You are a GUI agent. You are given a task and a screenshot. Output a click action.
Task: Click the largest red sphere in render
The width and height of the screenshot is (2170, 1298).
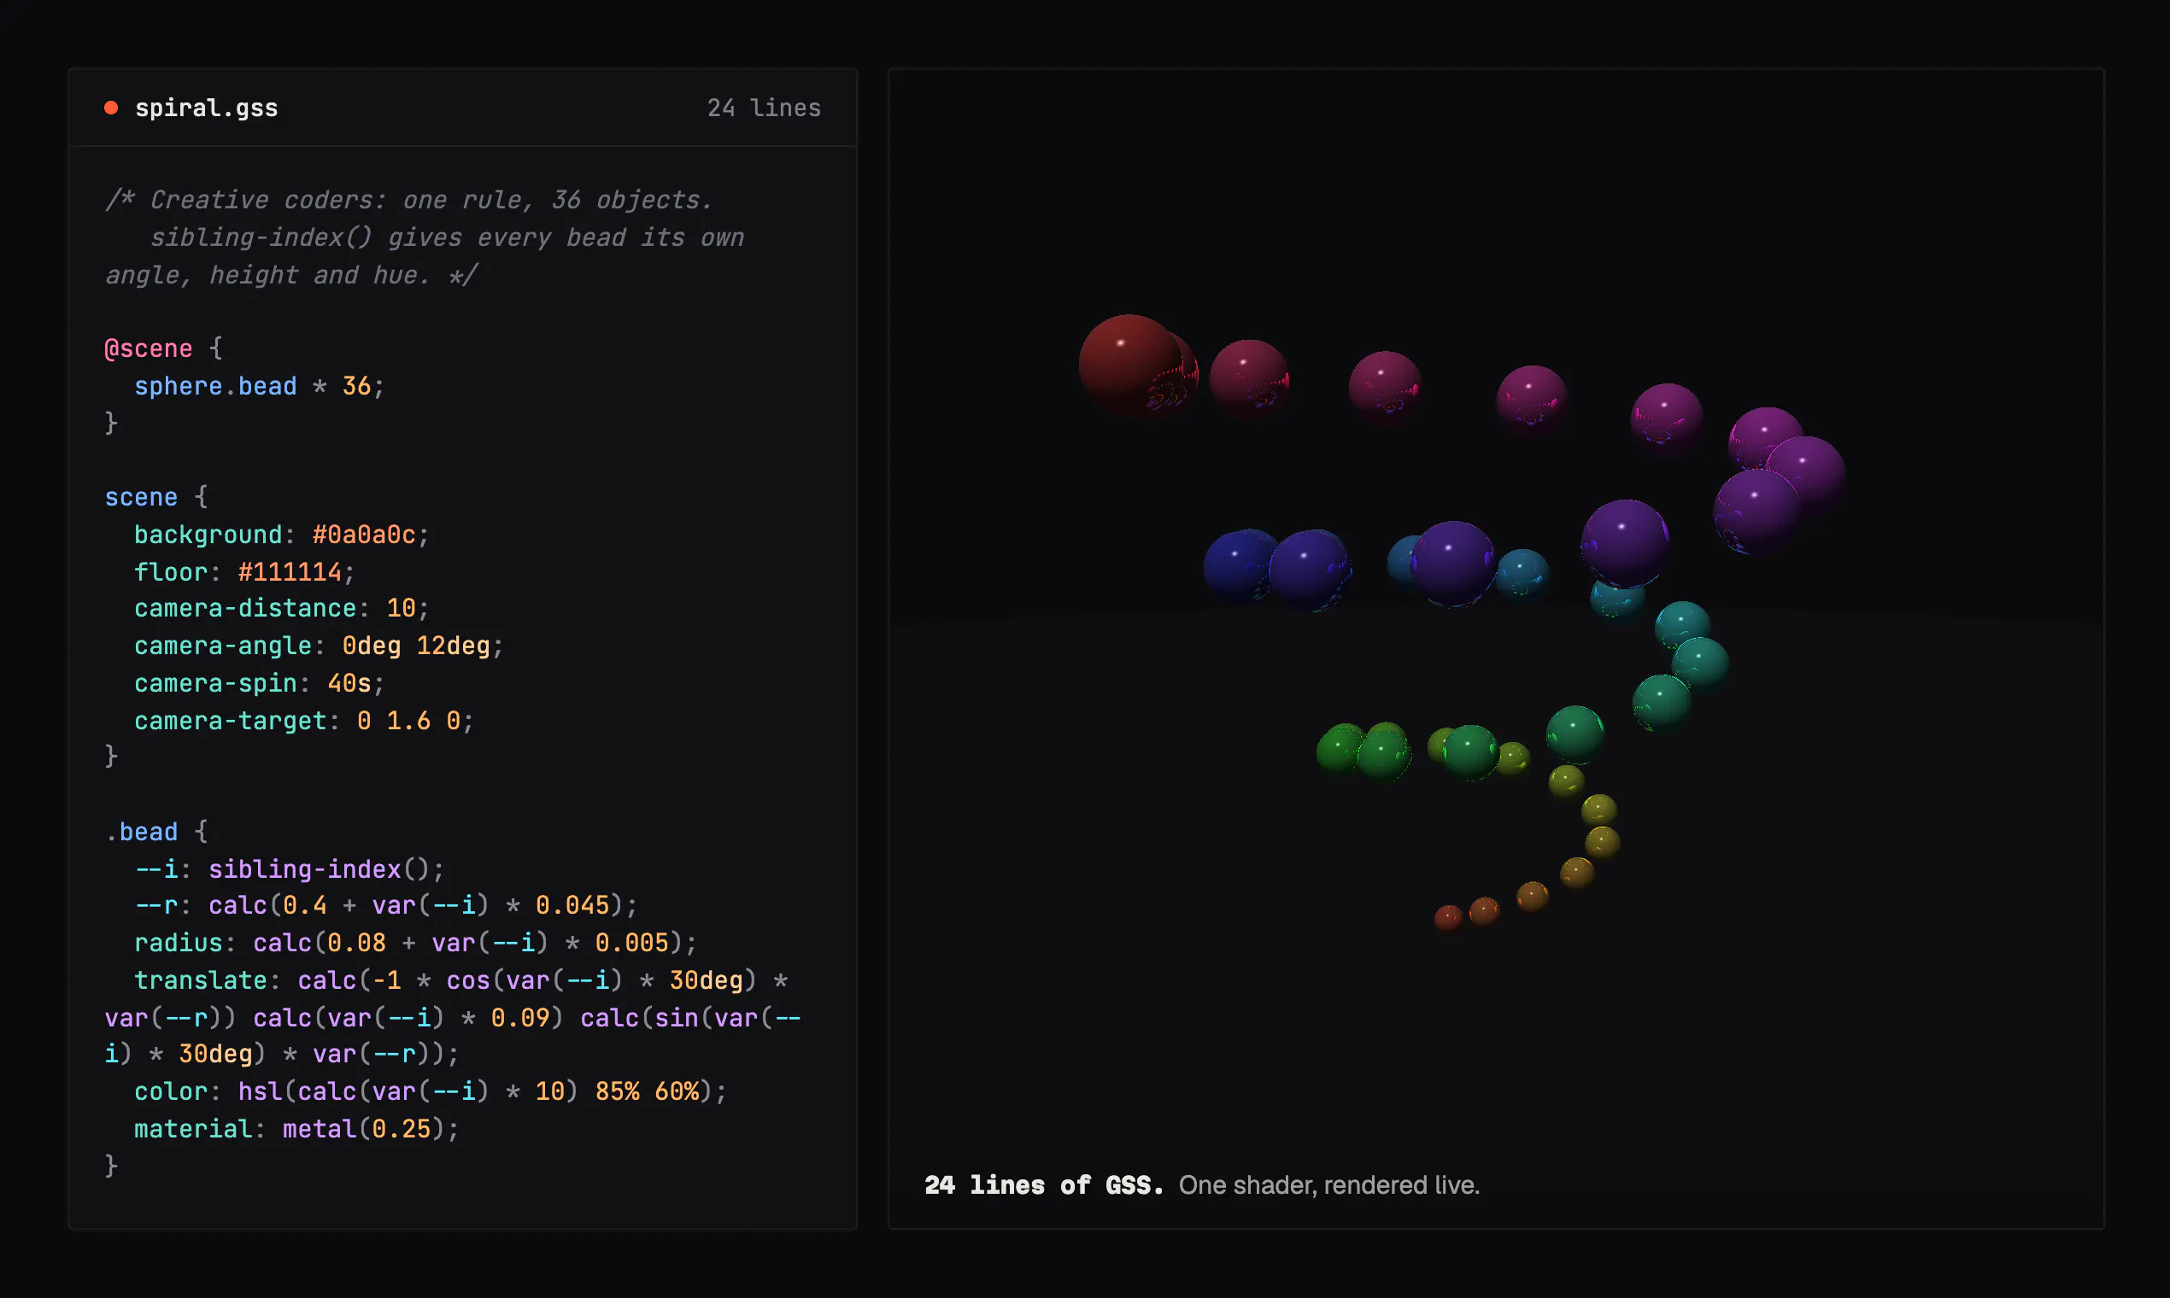(x=1130, y=365)
